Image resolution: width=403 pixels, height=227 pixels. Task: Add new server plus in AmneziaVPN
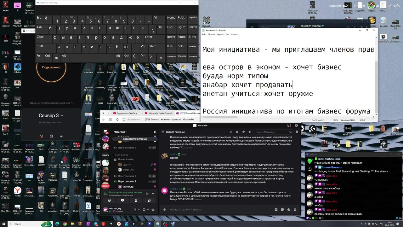click(61, 137)
